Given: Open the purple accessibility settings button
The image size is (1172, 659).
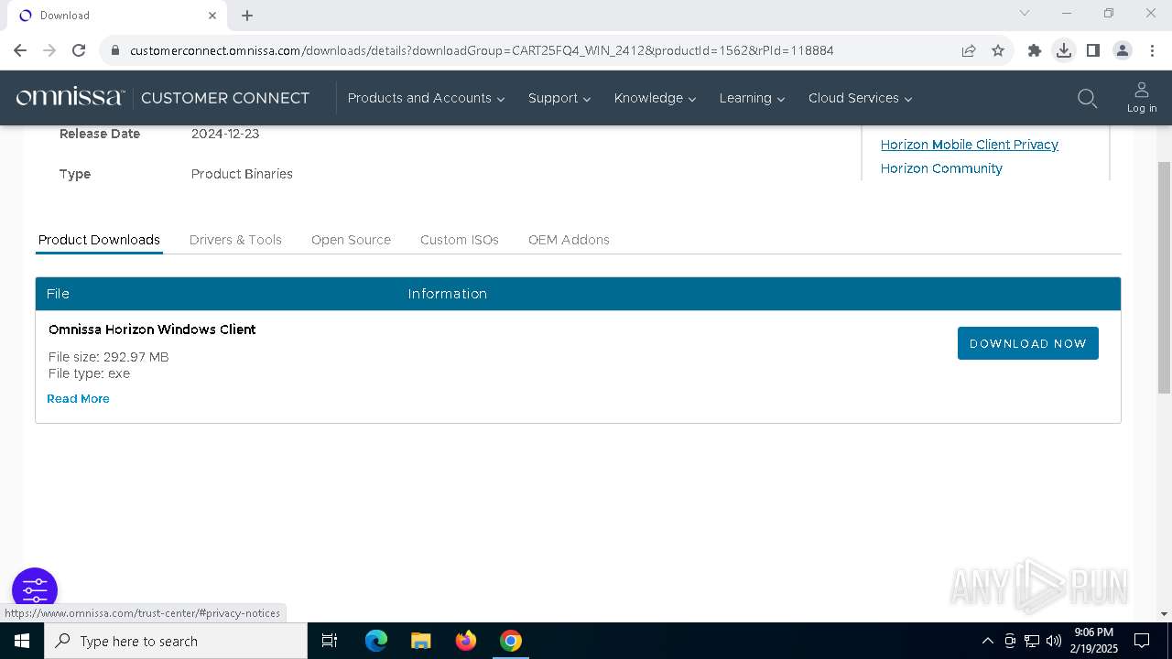Looking at the screenshot, I should 35,589.
